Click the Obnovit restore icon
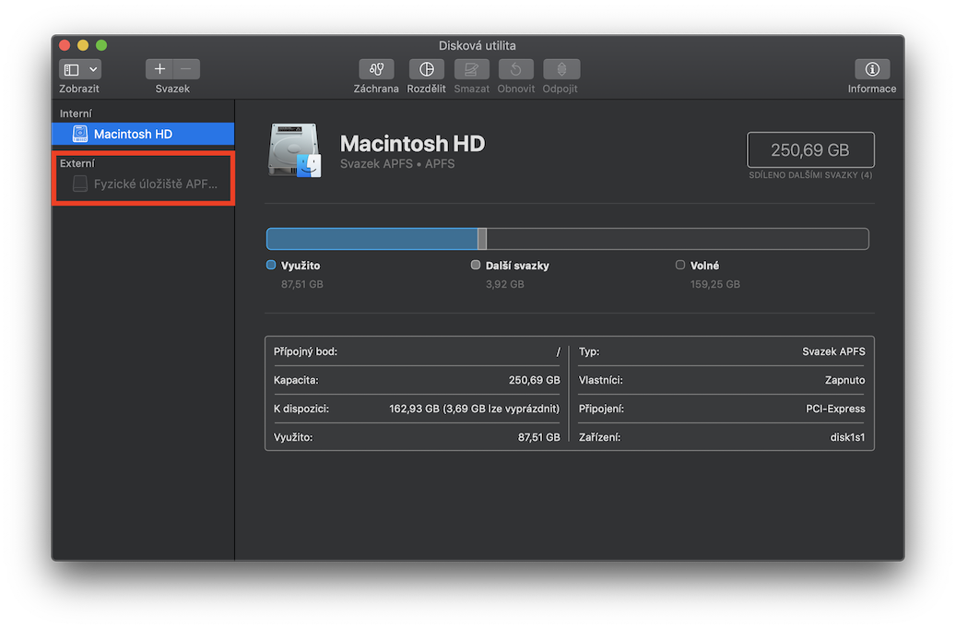 (x=516, y=69)
